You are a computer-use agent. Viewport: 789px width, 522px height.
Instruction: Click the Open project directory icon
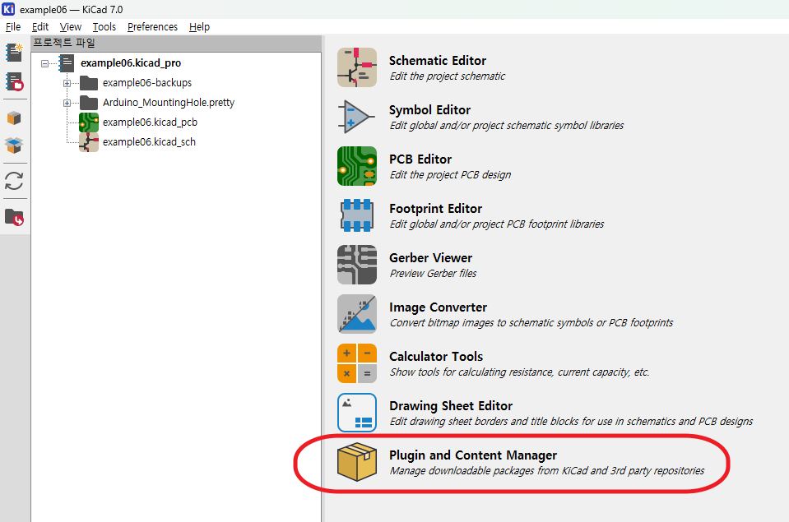tap(14, 217)
